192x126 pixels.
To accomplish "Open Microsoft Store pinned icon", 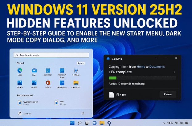I will pyautogui.click(x=62, y=70).
